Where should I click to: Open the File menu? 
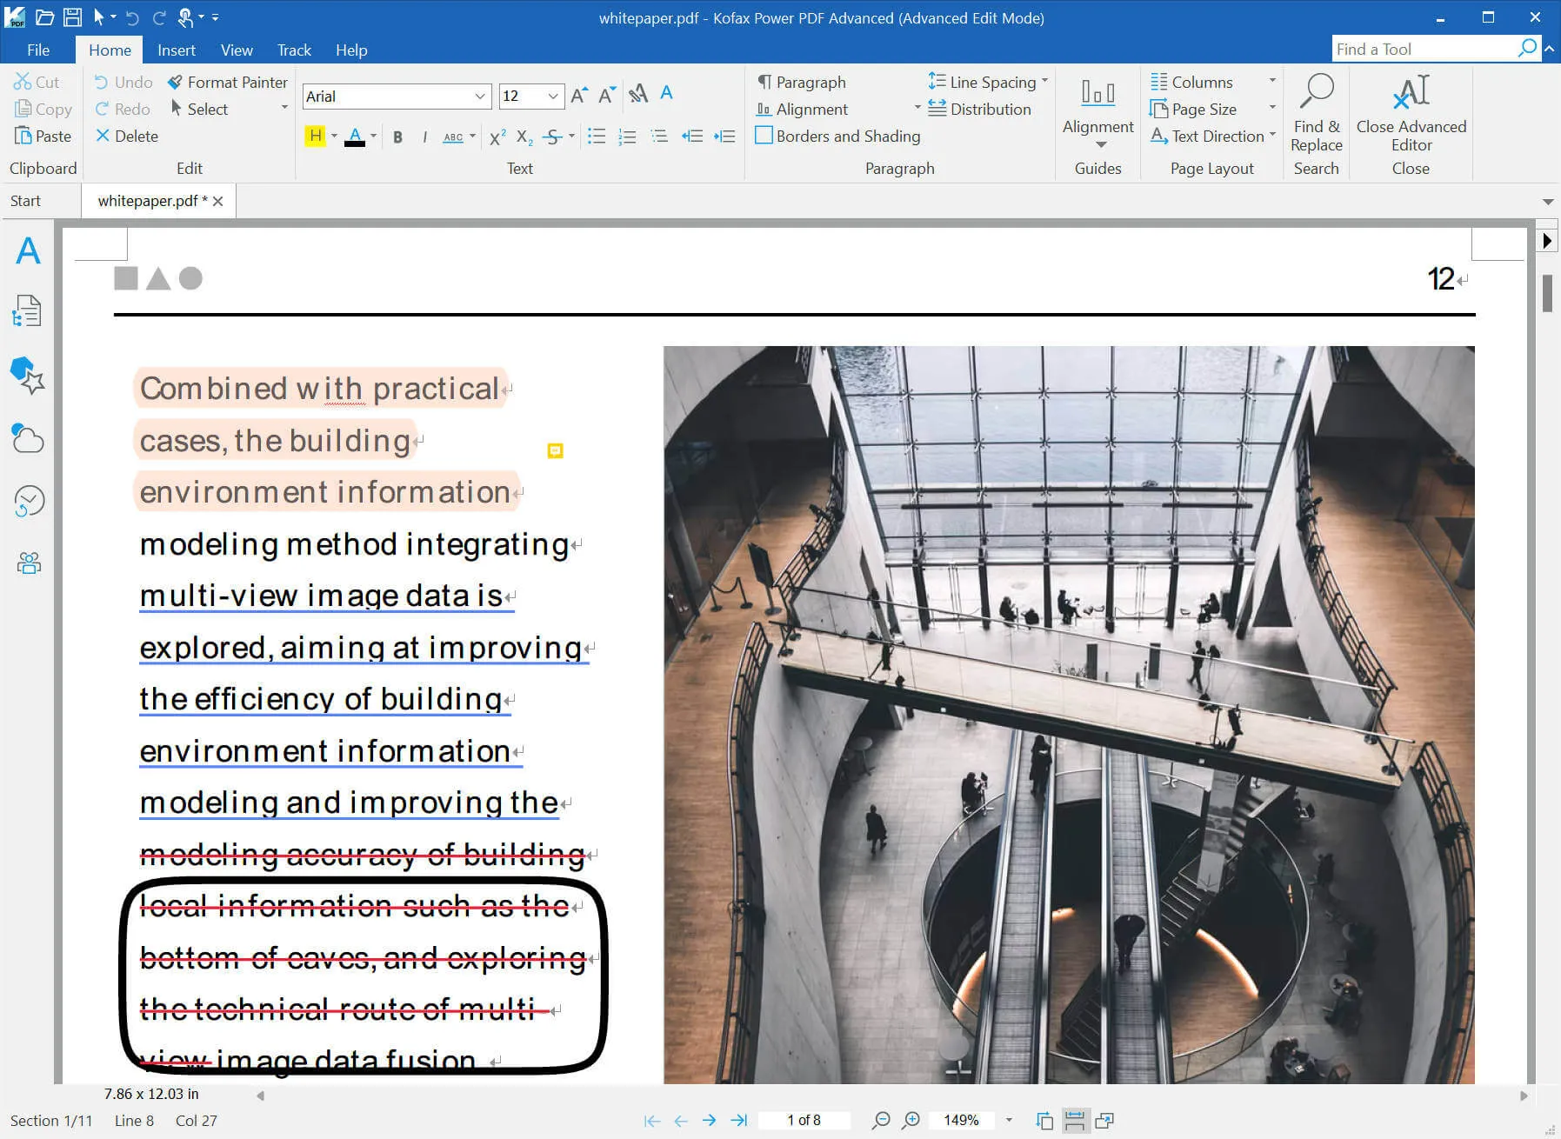click(38, 50)
